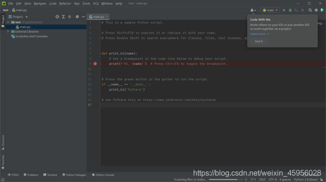The height and width of the screenshot is (182, 326).
Task: Open Code With Me user icon
Action: coord(252,10)
